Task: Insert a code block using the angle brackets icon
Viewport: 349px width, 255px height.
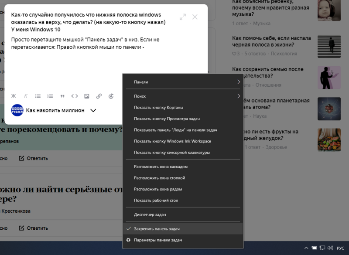Action: (75, 96)
